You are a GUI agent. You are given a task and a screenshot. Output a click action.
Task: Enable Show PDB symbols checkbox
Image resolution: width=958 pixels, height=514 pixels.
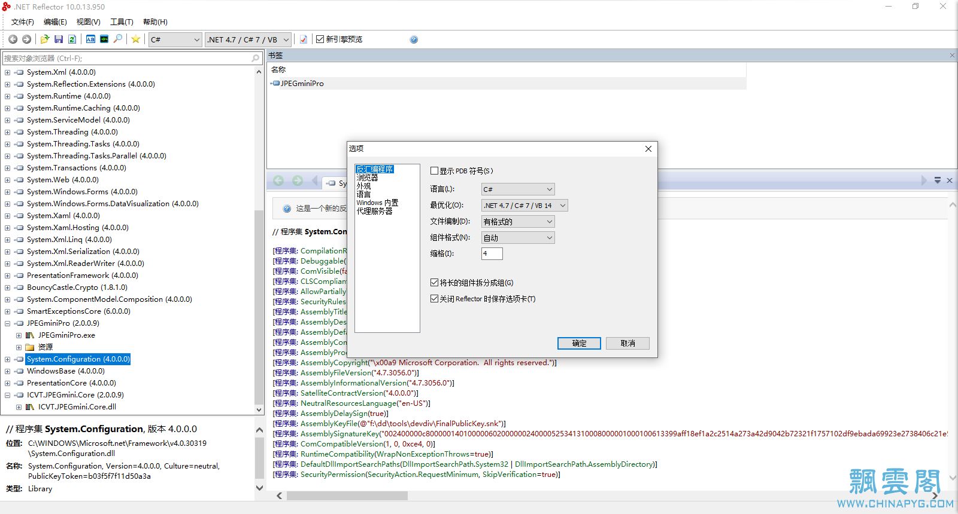(x=434, y=171)
